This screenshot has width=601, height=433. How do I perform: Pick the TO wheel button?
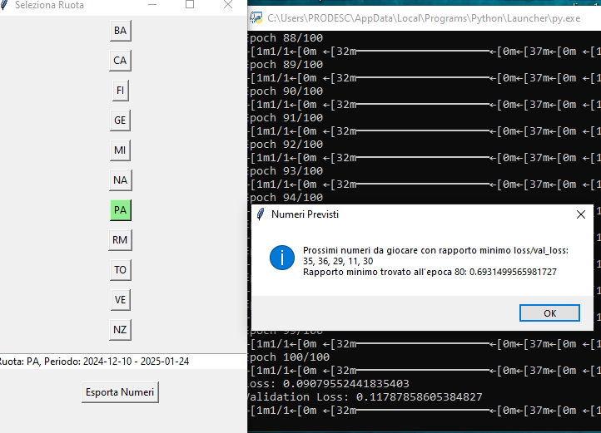coord(121,270)
